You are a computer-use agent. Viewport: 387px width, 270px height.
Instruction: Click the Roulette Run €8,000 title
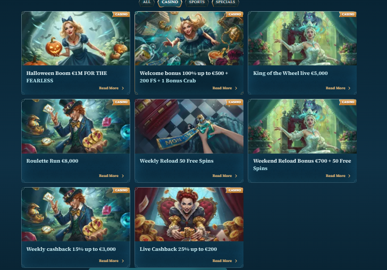click(x=52, y=161)
